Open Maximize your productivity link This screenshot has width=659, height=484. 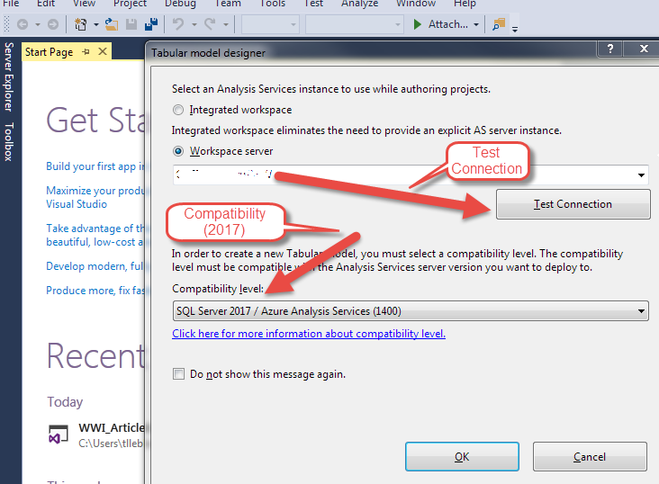[95, 197]
